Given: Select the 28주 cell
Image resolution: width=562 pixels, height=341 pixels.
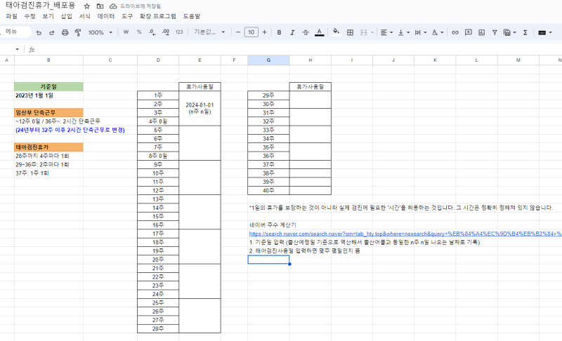Looking at the screenshot, I should point(158,328).
